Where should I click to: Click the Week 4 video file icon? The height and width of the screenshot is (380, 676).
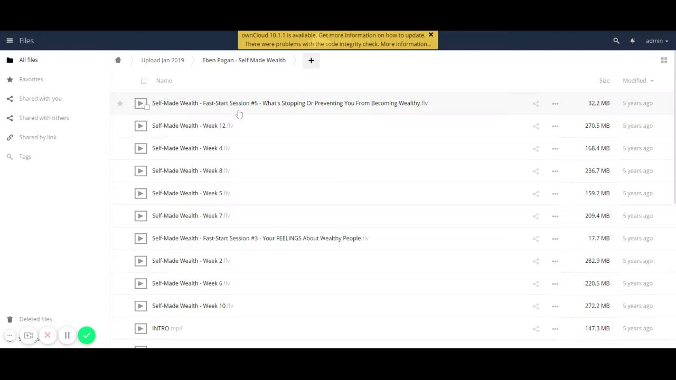click(140, 148)
